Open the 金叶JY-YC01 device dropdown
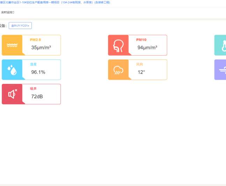Viewport: 226px width, 186px height. click(x=20, y=26)
